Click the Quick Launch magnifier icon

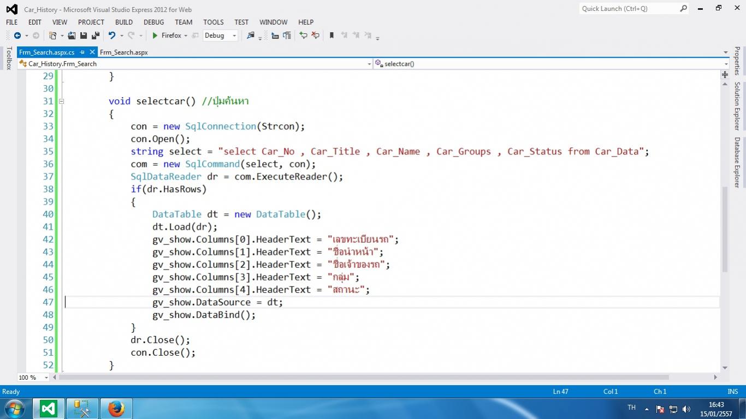coord(683,9)
